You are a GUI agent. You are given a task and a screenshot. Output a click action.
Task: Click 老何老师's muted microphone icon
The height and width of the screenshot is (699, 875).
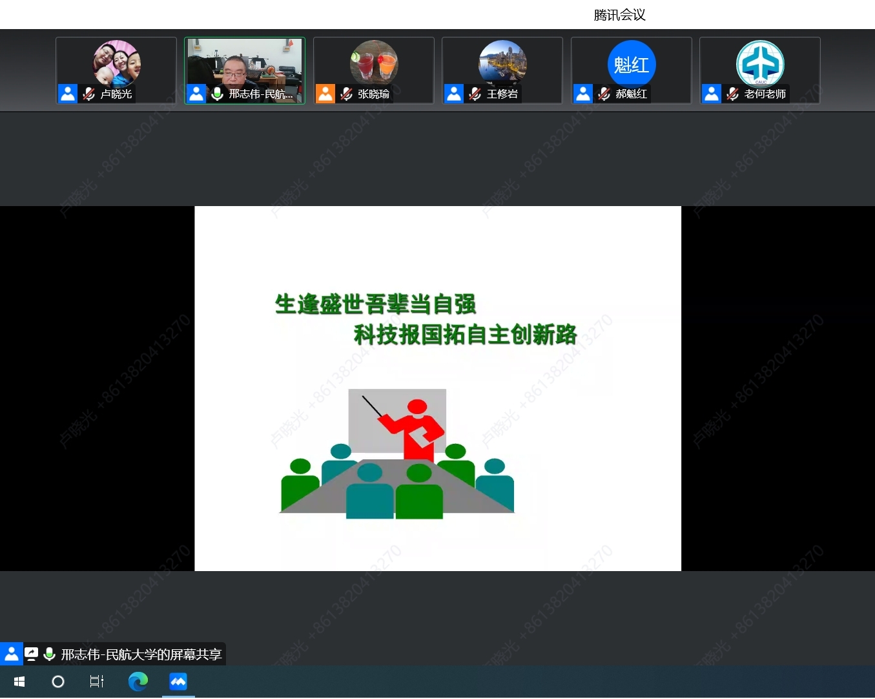tap(732, 94)
